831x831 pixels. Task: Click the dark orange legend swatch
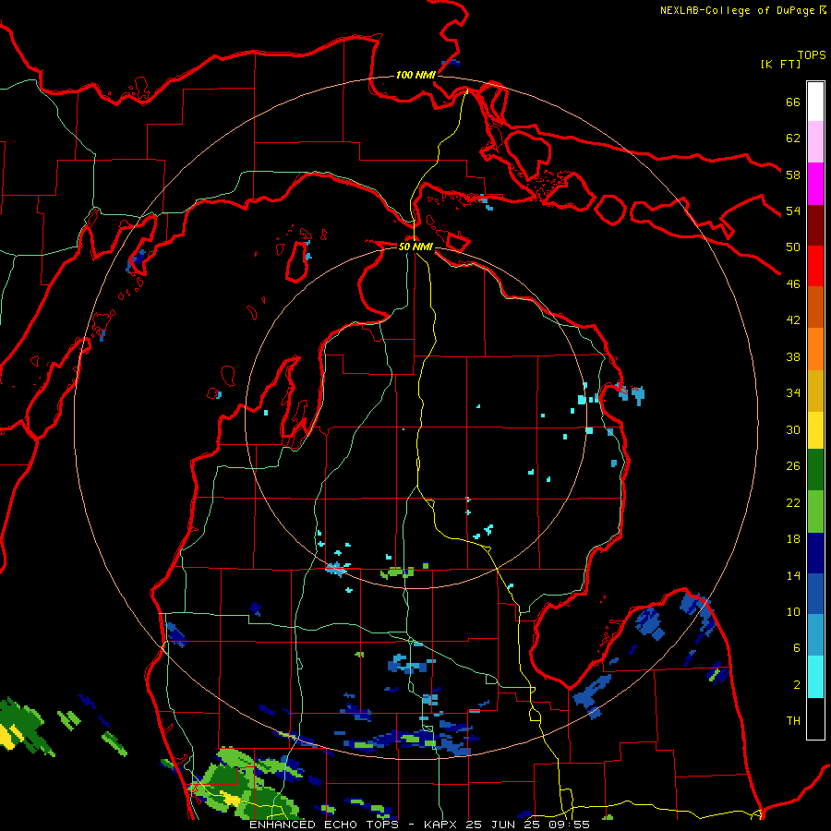coord(815,307)
